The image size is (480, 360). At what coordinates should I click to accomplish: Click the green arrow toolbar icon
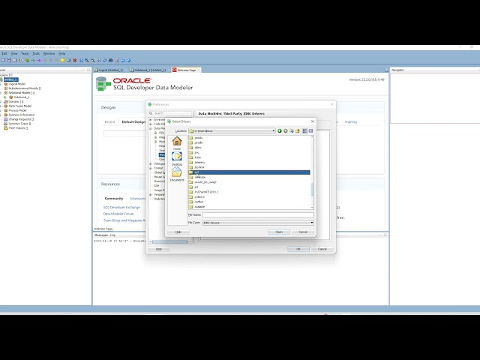coord(33,60)
